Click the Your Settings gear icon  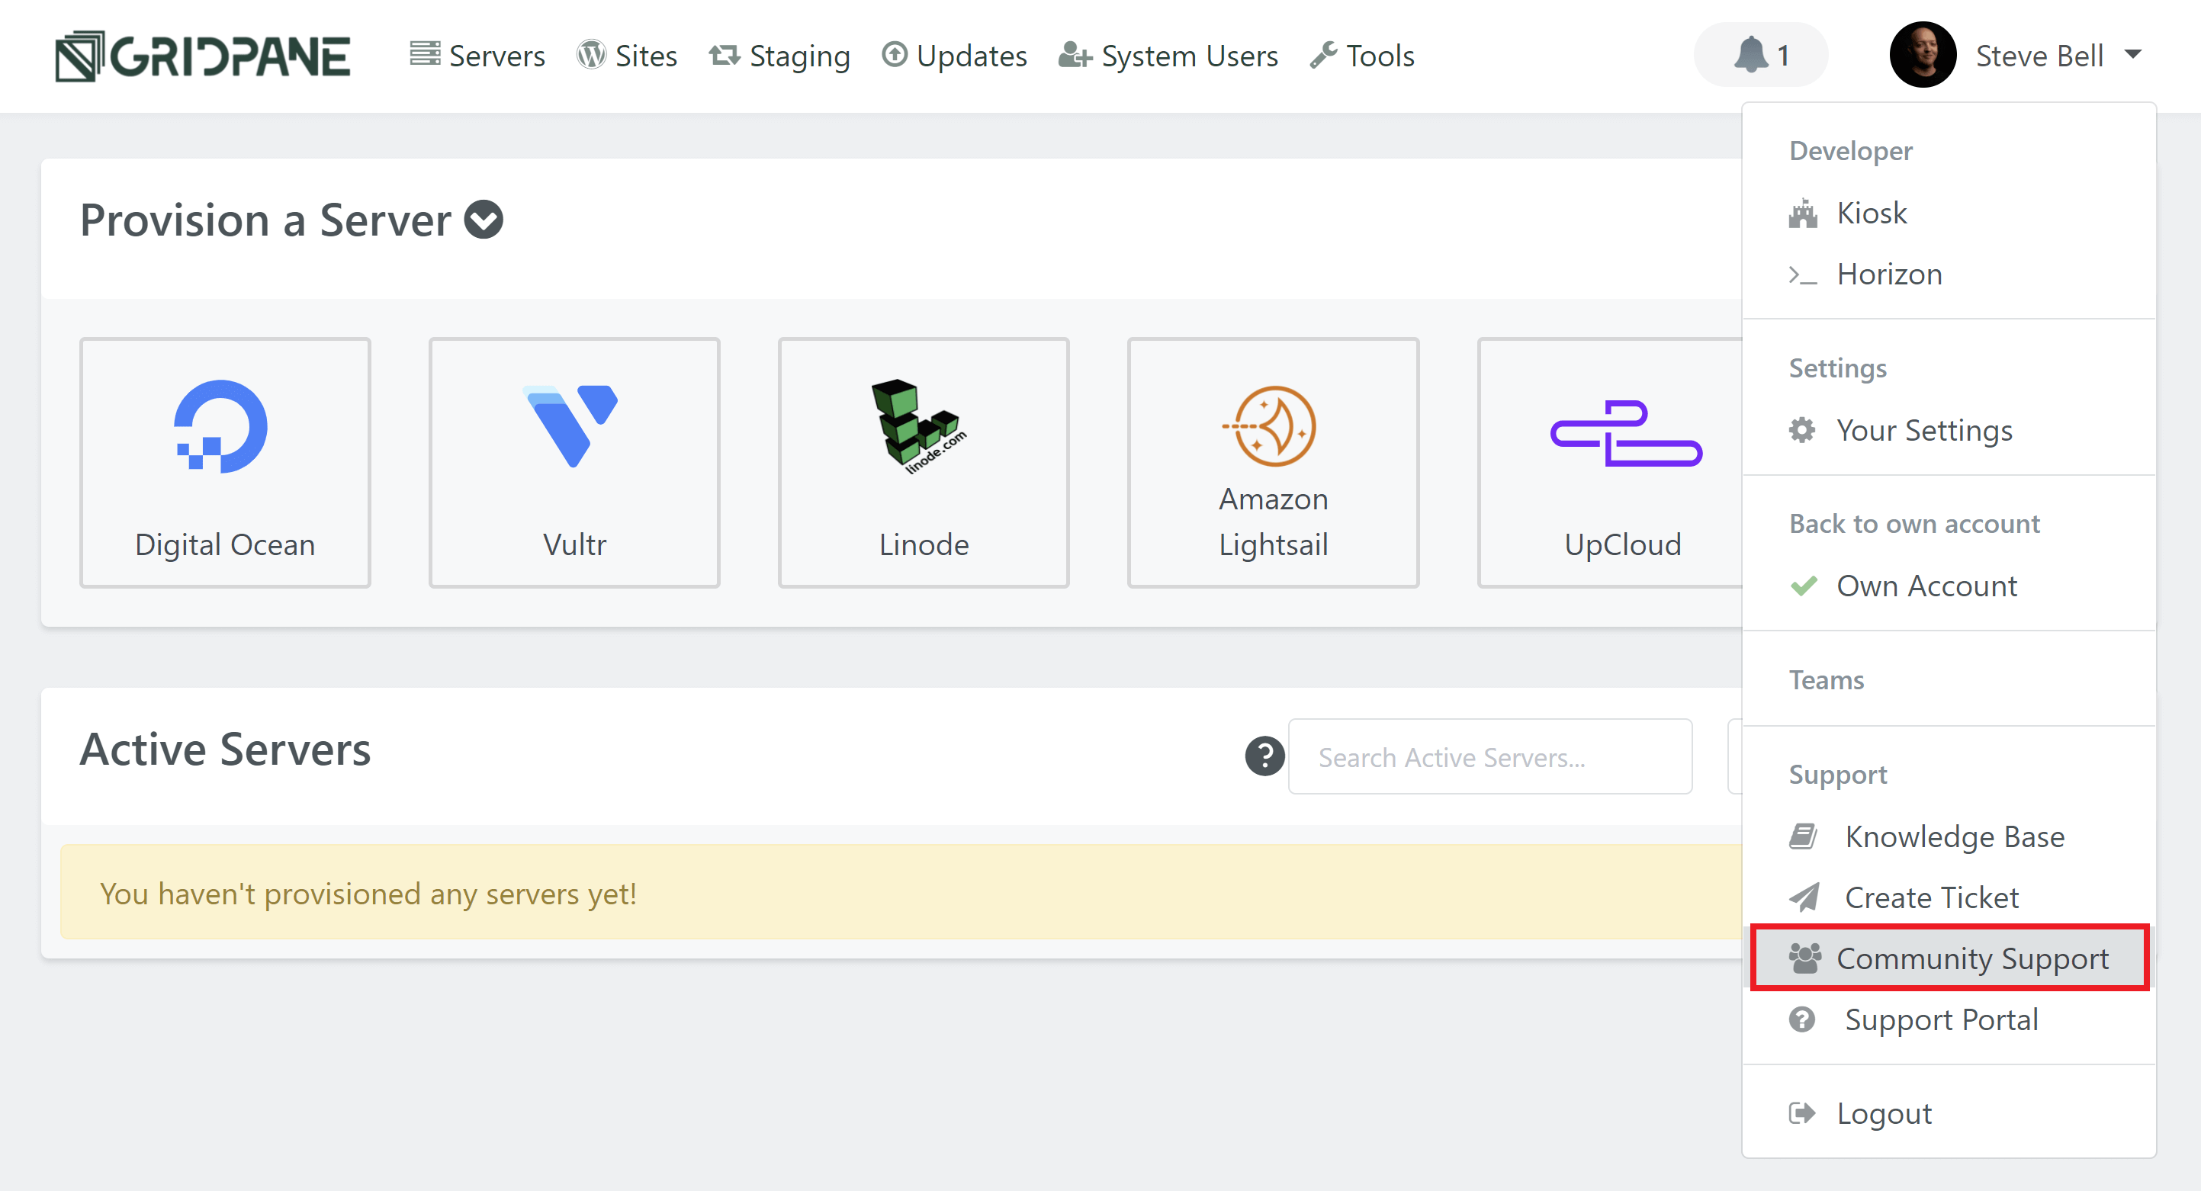[x=1802, y=430]
